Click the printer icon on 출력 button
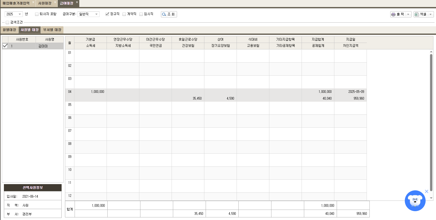 click(x=393, y=14)
